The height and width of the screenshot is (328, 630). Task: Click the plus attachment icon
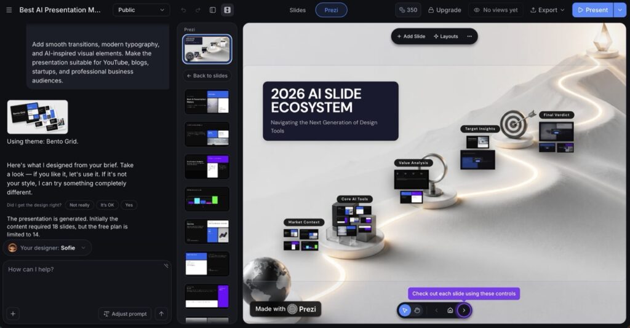13,313
